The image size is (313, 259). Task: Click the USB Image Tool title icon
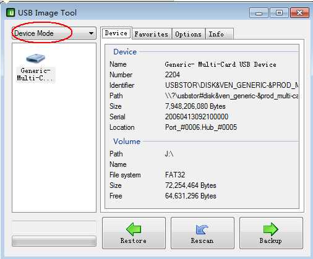click(x=11, y=12)
